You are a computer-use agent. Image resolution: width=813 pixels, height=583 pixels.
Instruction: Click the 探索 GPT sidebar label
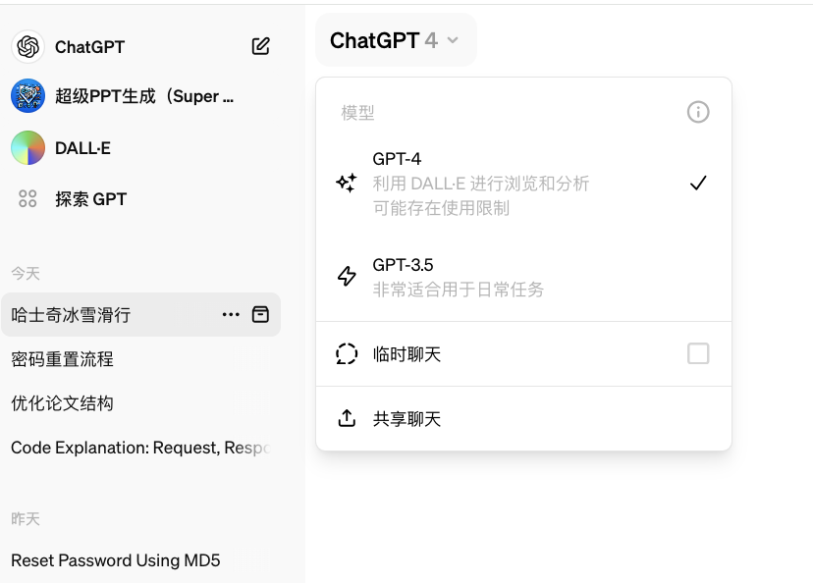(x=90, y=199)
